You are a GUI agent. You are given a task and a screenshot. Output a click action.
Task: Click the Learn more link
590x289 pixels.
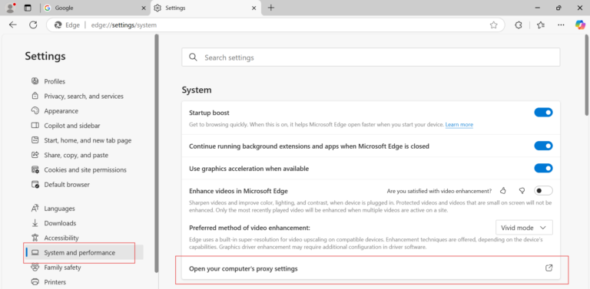(x=459, y=125)
